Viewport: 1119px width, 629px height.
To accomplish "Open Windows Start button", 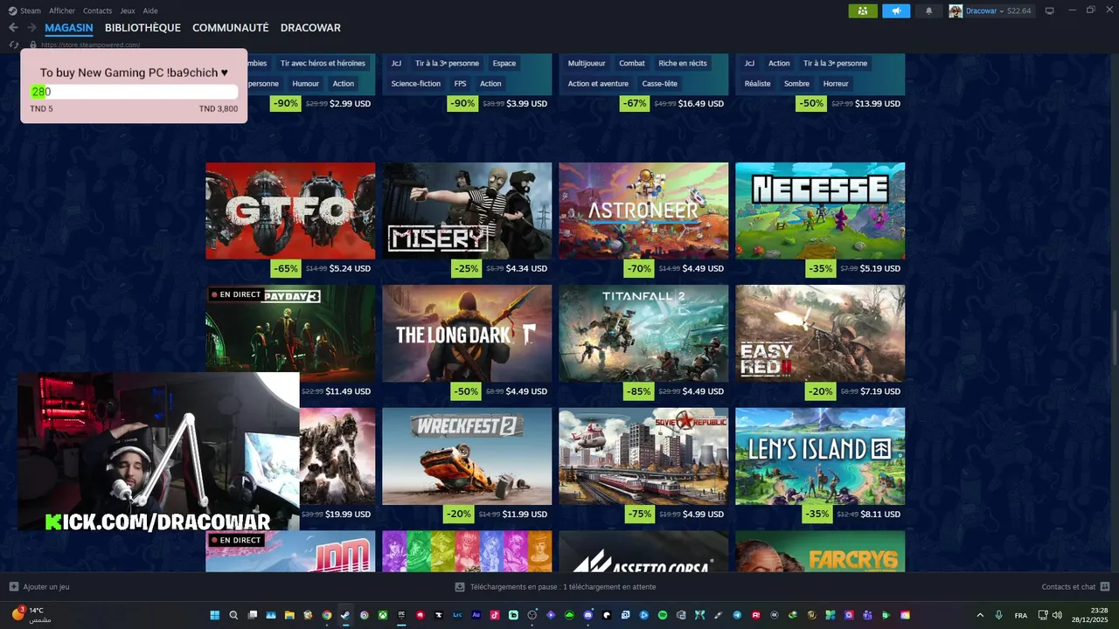I will (214, 615).
